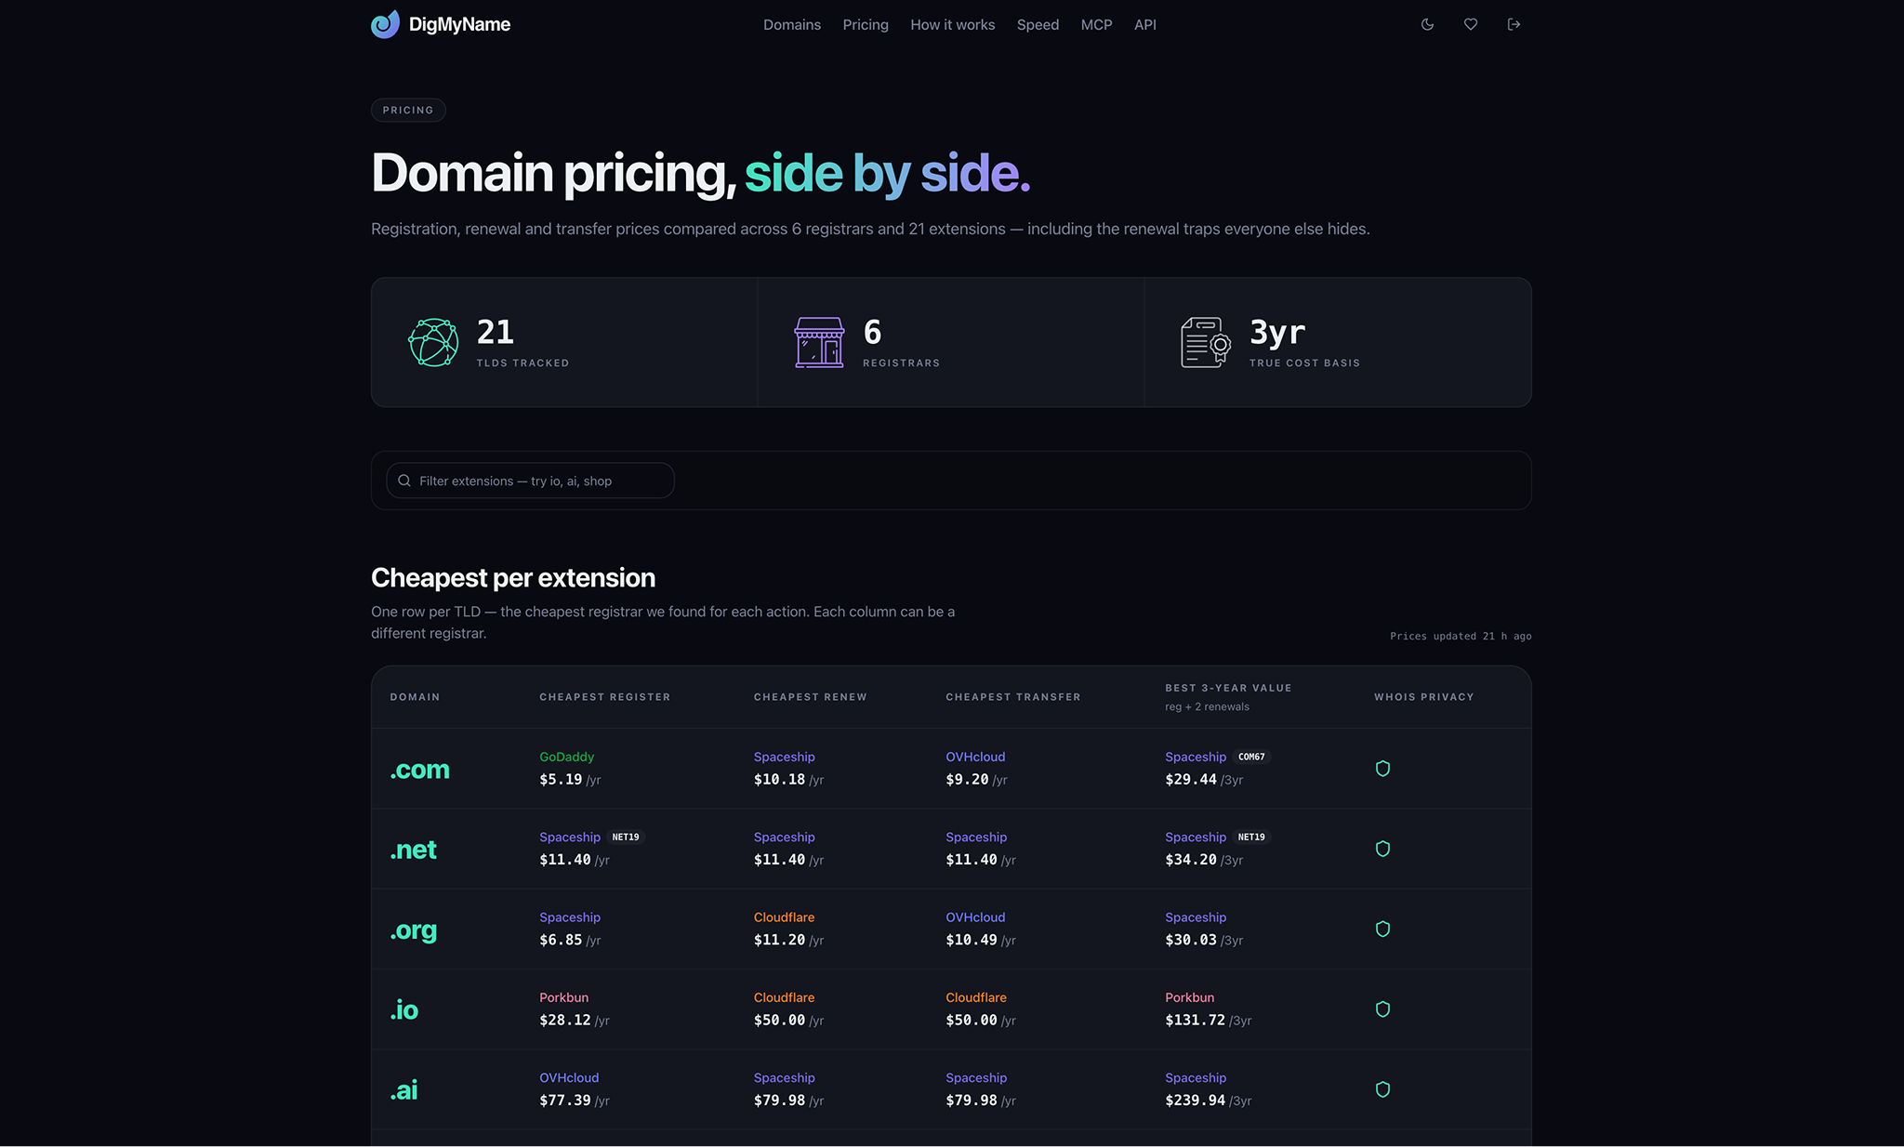Click the Domain column header
The image size is (1904, 1147).
415,697
